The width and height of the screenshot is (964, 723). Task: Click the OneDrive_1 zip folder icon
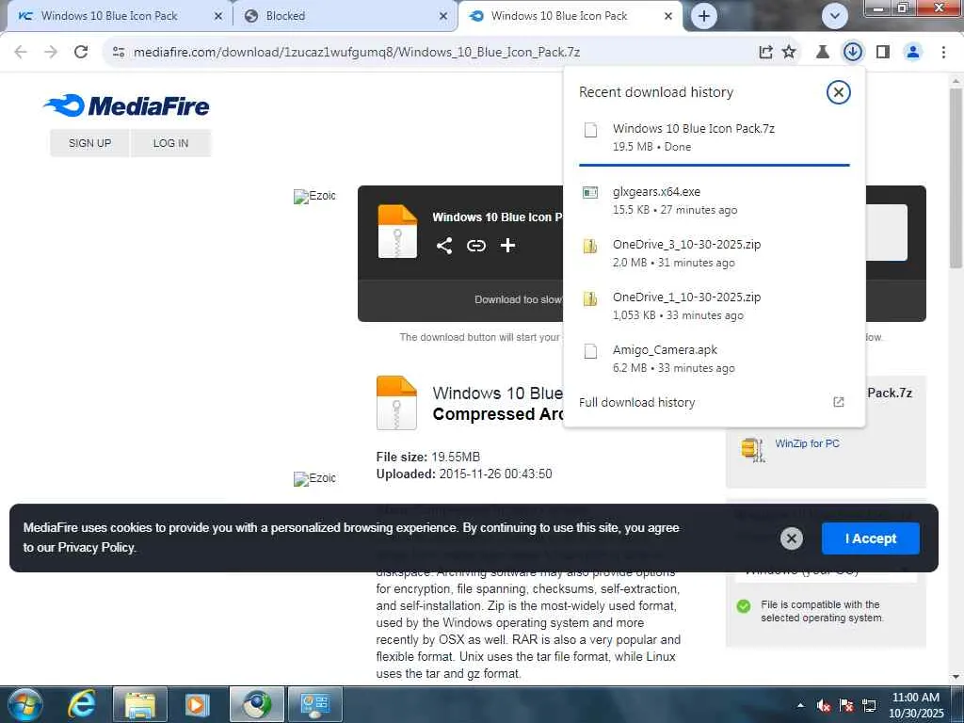(x=590, y=298)
